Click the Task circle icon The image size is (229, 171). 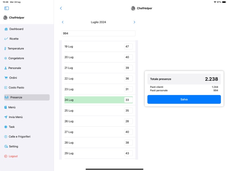6,127
